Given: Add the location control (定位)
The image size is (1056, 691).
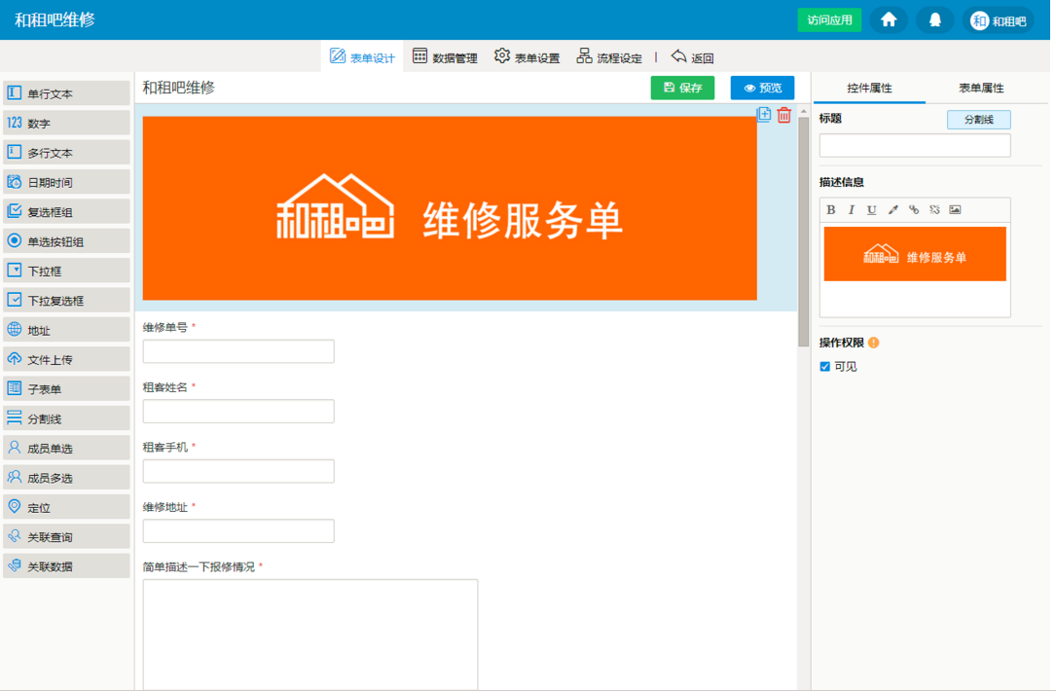Looking at the screenshot, I should tap(66, 508).
